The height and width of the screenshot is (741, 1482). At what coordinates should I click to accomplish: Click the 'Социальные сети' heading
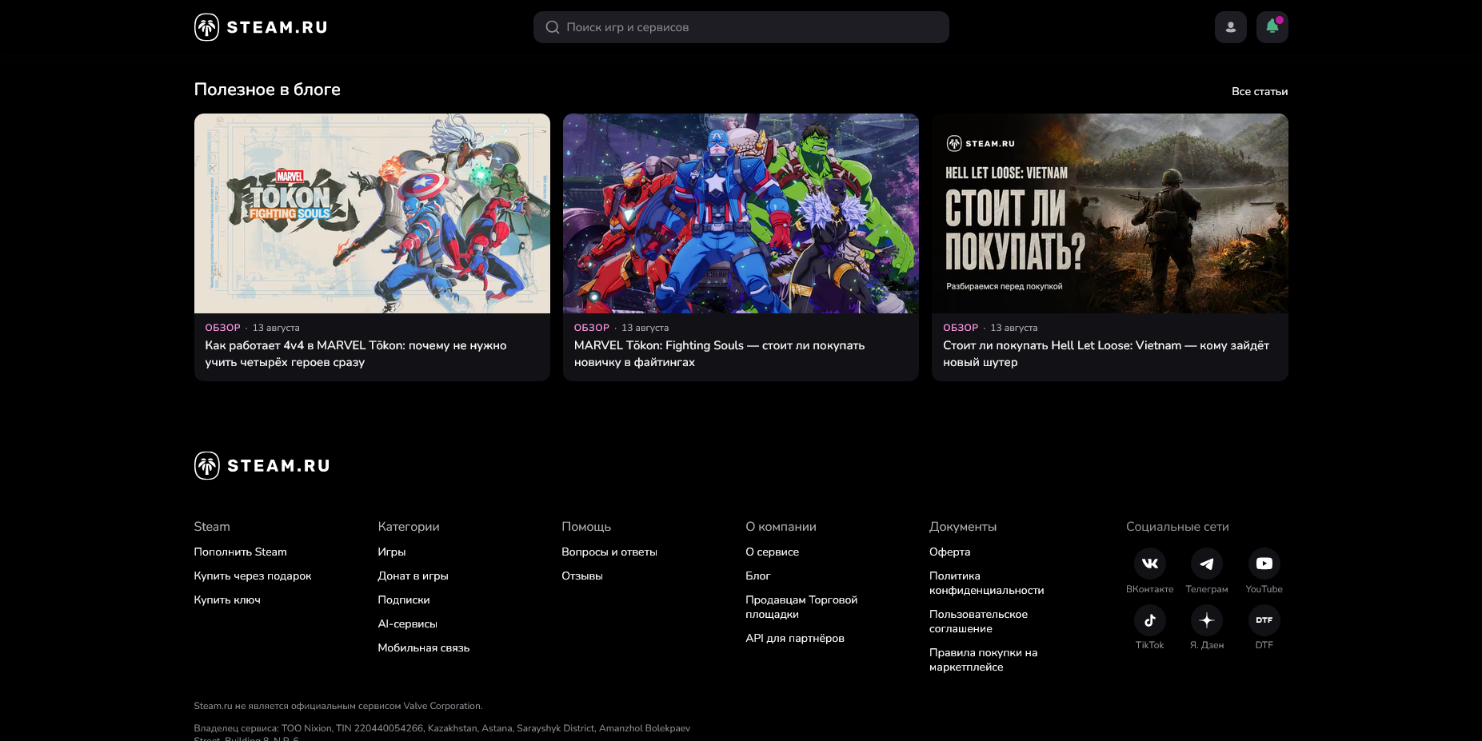[1176, 527]
